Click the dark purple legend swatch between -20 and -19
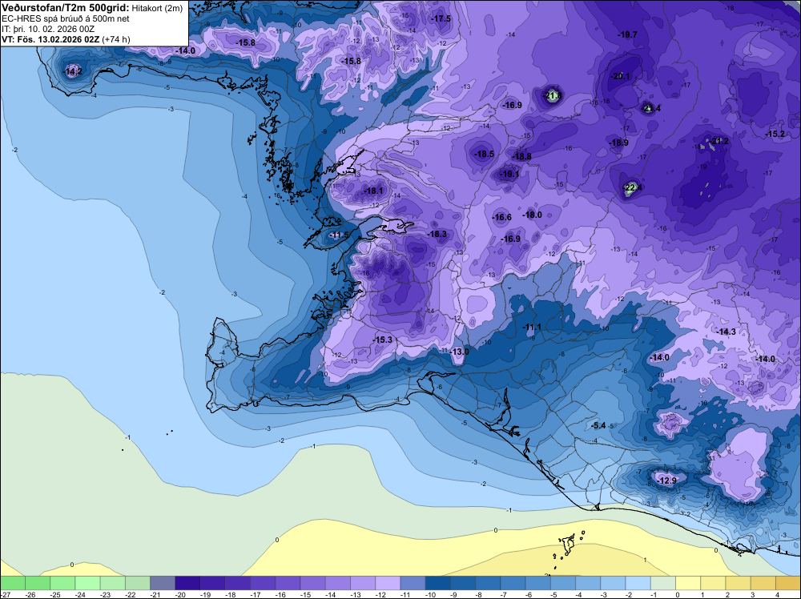Image resolution: width=801 pixels, height=599 pixels. click(188, 583)
